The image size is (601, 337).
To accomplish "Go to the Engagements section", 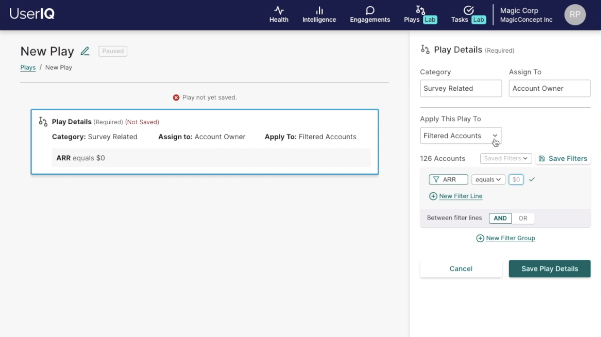I will point(370,14).
